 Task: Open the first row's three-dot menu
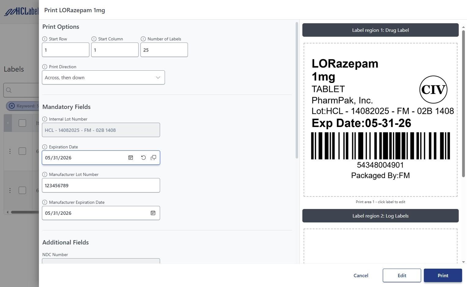(10, 151)
